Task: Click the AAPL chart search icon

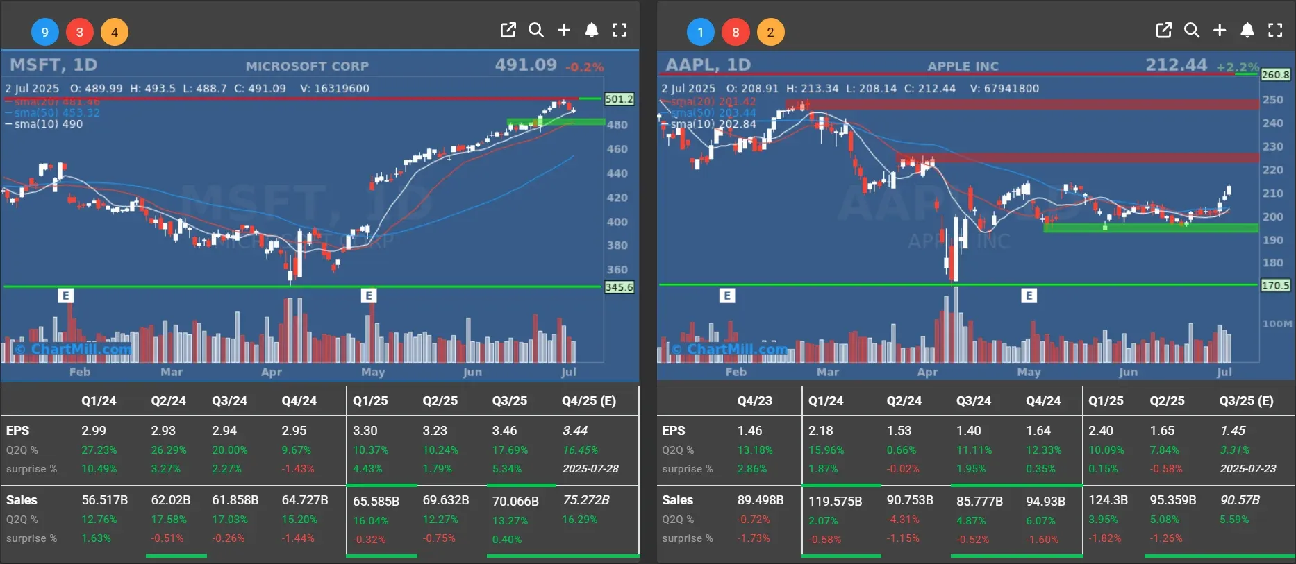Action: pos(1191,30)
